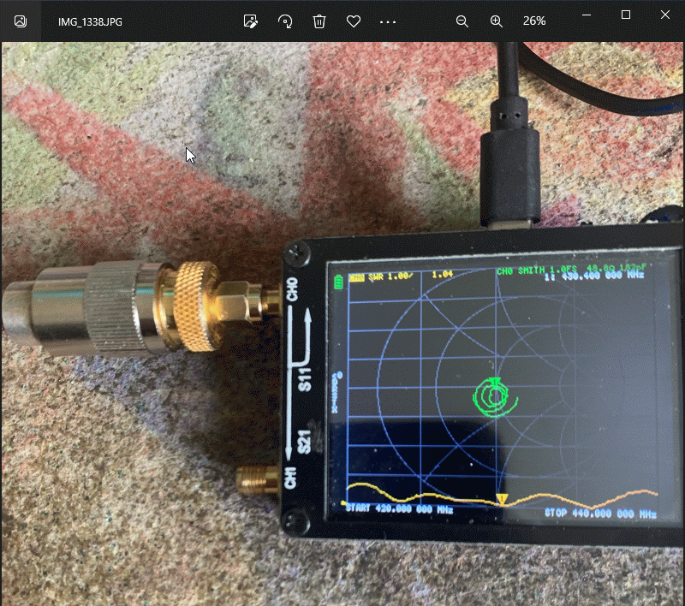Click the black USB cable plug in the photo

pyautogui.click(x=512, y=171)
